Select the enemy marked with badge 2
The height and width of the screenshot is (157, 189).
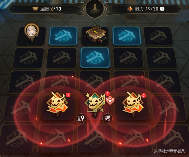(133, 104)
